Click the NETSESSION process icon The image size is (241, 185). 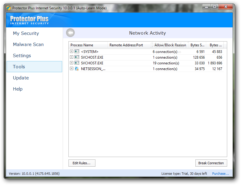coord(77,69)
